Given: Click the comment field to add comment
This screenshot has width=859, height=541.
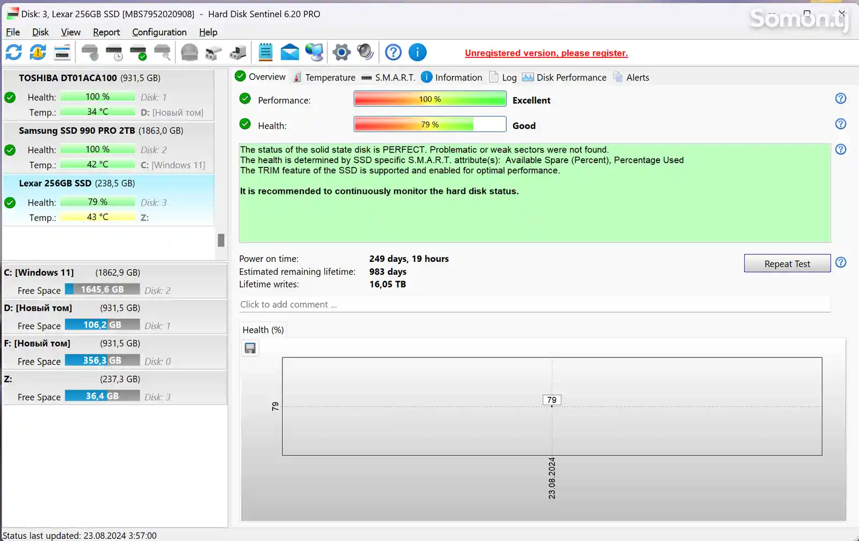Looking at the screenshot, I should click(535, 304).
